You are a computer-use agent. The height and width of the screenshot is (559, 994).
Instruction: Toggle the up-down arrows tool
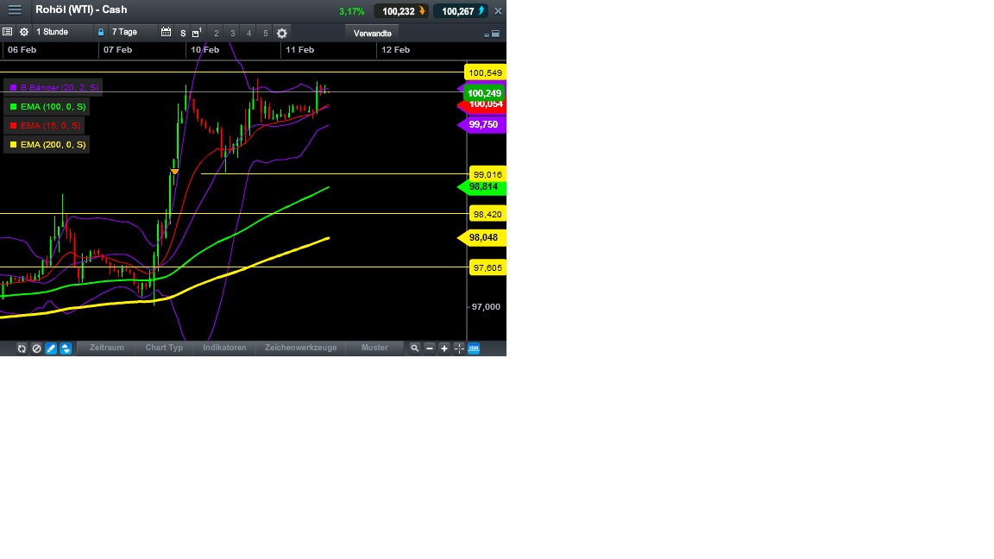click(x=66, y=348)
